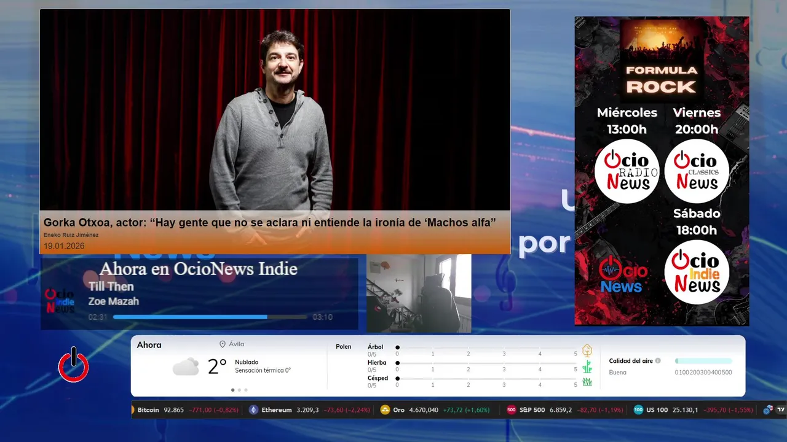Click the Ethereum ticker label
Image resolution: width=787 pixels, height=442 pixels.
(x=277, y=410)
